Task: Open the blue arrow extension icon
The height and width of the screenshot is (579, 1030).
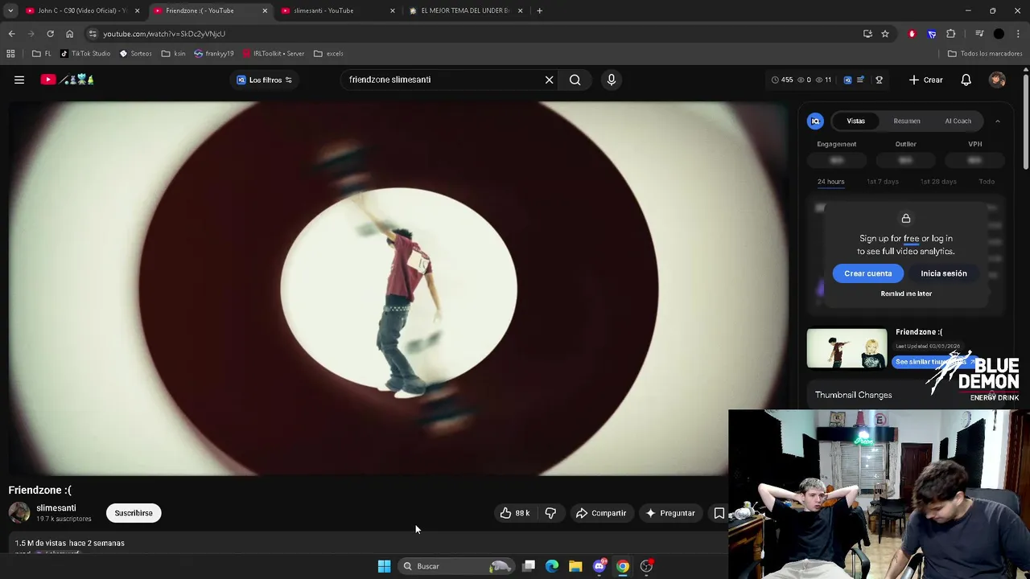Action: (932, 34)
